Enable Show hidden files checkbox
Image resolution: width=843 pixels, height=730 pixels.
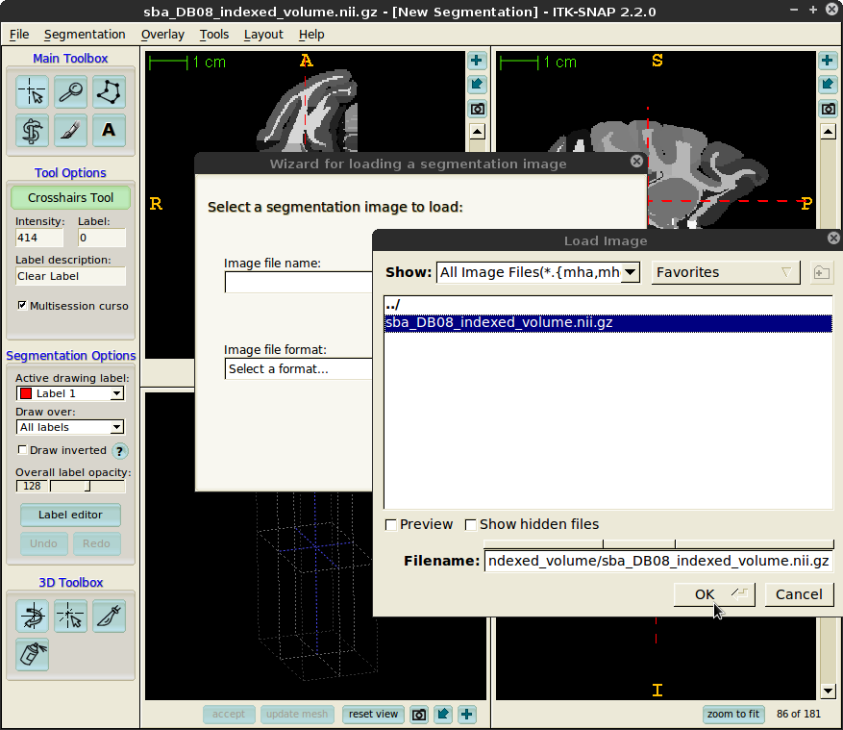(x=471, y=525)
